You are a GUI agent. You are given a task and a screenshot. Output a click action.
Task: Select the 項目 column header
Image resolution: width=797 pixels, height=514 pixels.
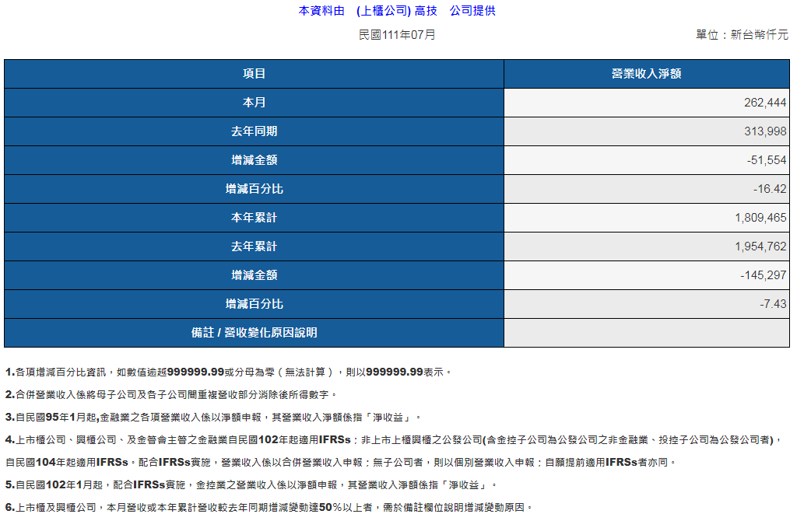[x=254, y=74]
